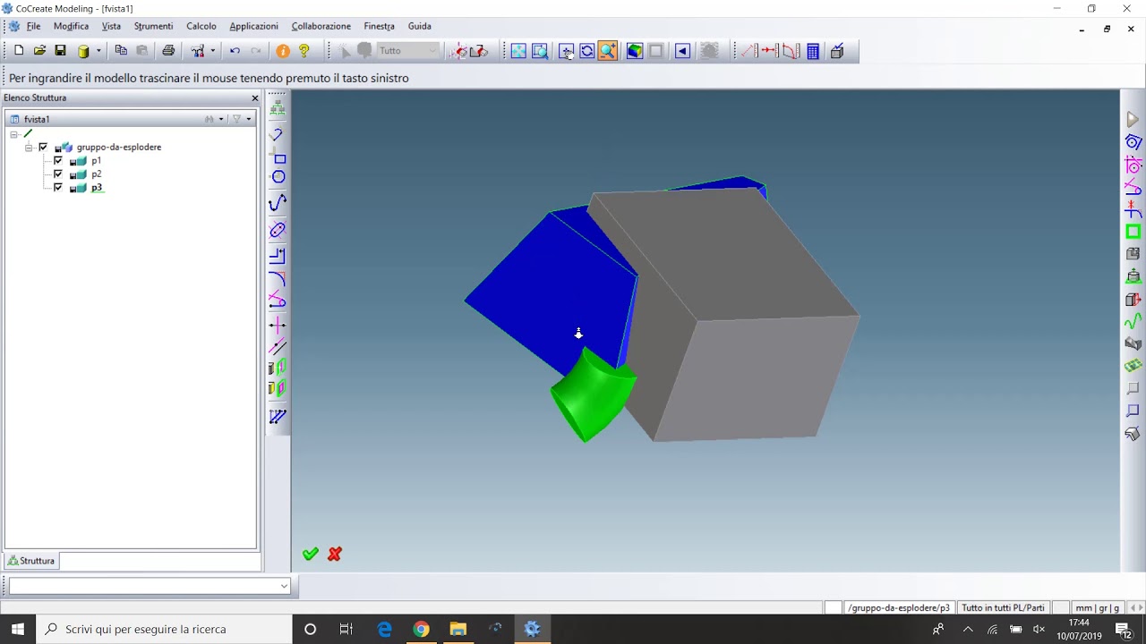The width and height of the screenshot is (1146, 644).
Task: Select the circle drawing tool
Action: pyautogui.click(x=278, y=177)
